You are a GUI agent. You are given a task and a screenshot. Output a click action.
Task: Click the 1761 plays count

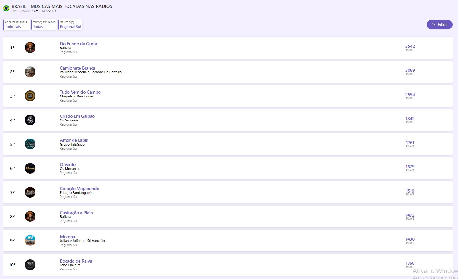(x=410, y=143)
